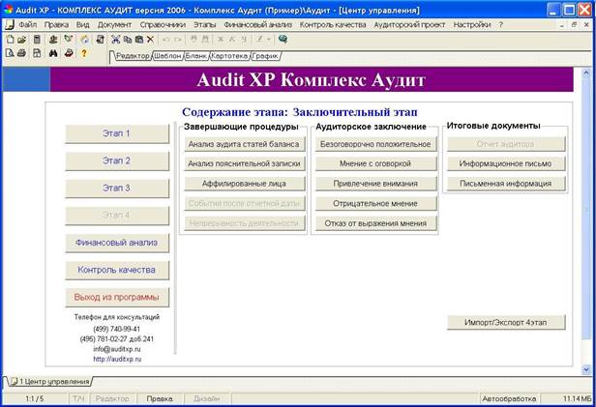Cut selection with the scissors icon
Viewport: 596px width, 407px height.
(x=115, y=39)
